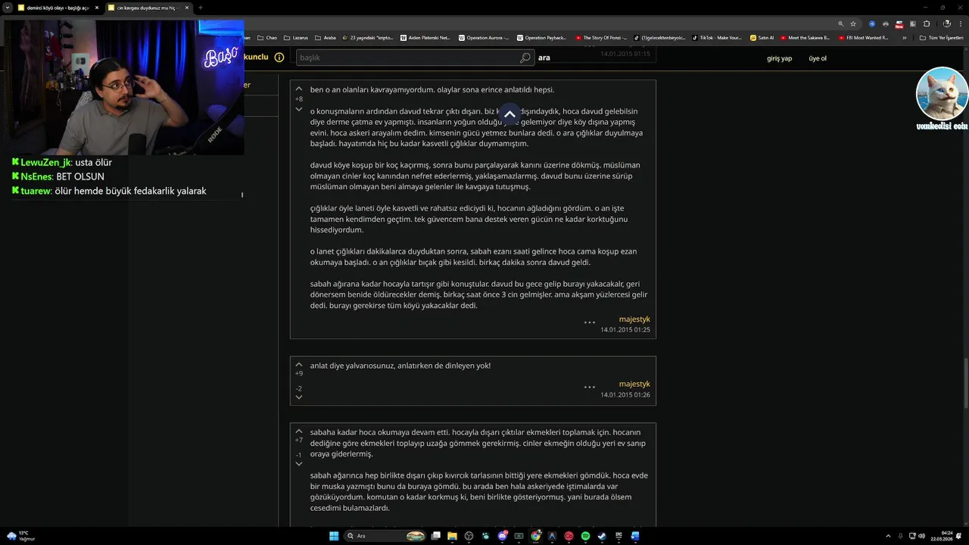Open Task View from the taskbar
The height and width of the screenshot is (545, 969).
coord(435,536)
